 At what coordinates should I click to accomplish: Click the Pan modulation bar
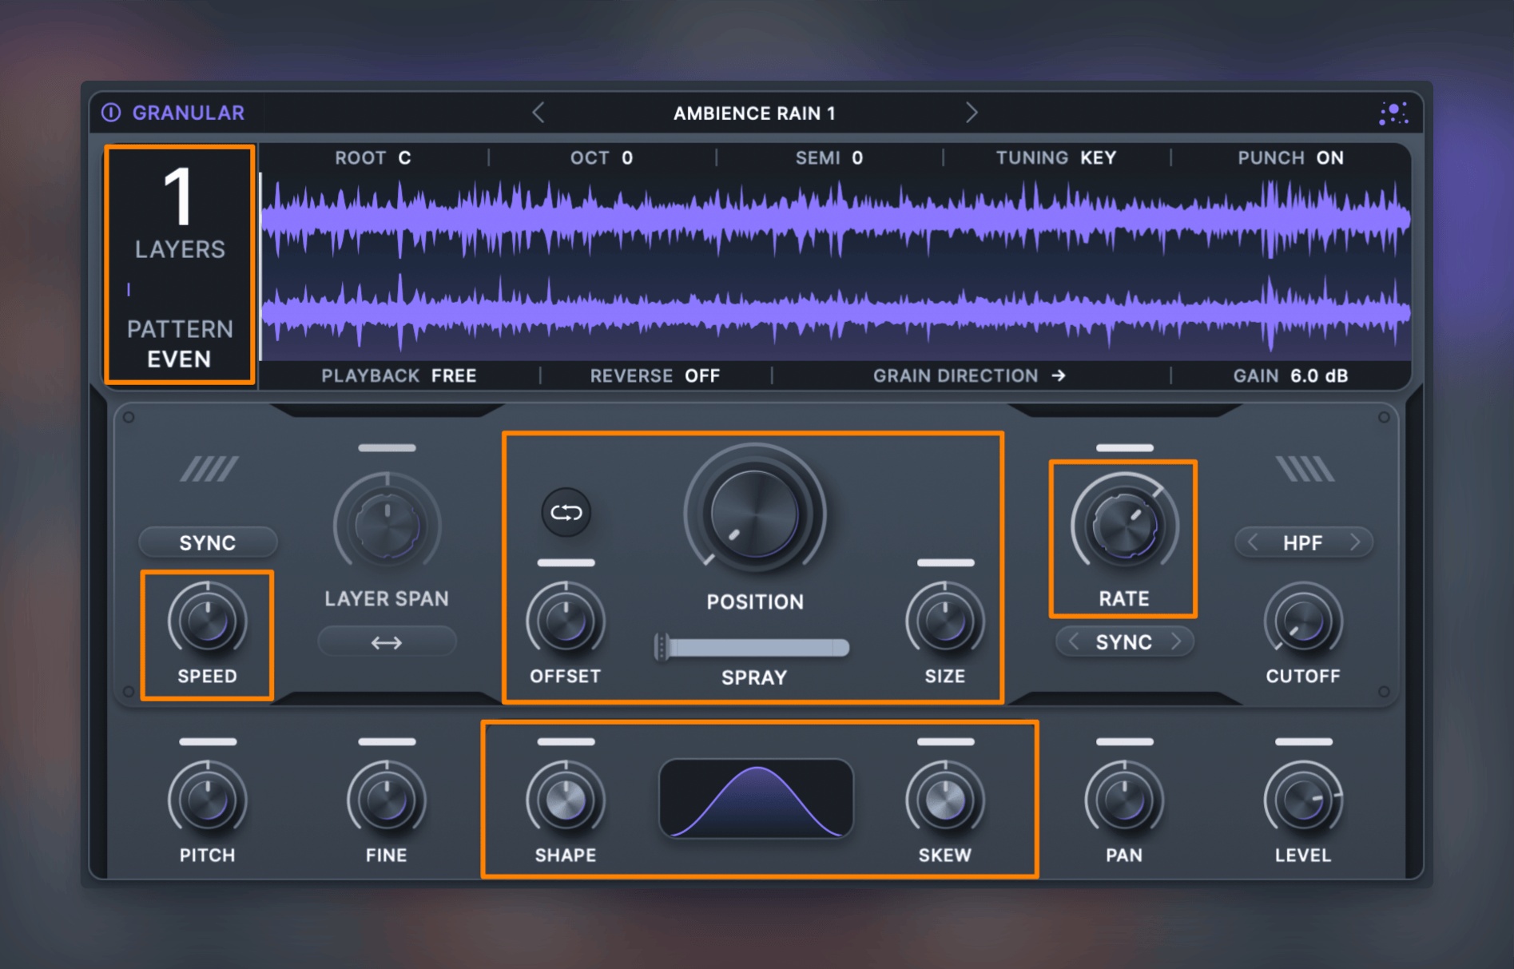[1124, 741]
